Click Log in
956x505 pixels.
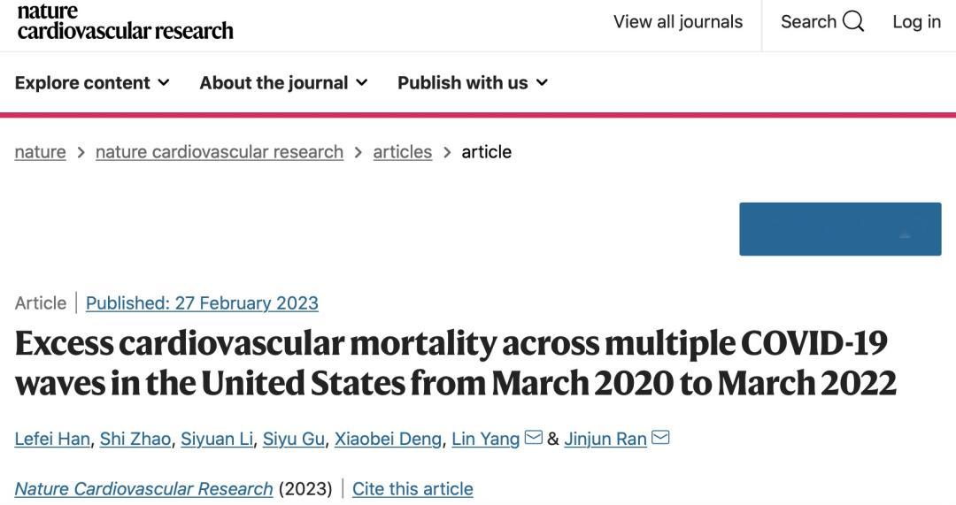(916, 22)
